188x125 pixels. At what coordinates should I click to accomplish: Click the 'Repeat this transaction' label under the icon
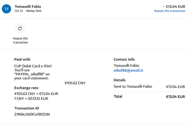(20, 40)
